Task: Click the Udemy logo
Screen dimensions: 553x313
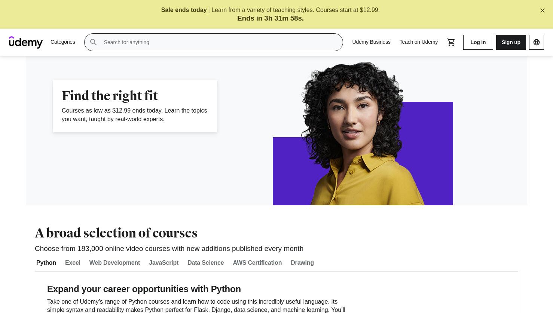Action: (x=26, y=42)
